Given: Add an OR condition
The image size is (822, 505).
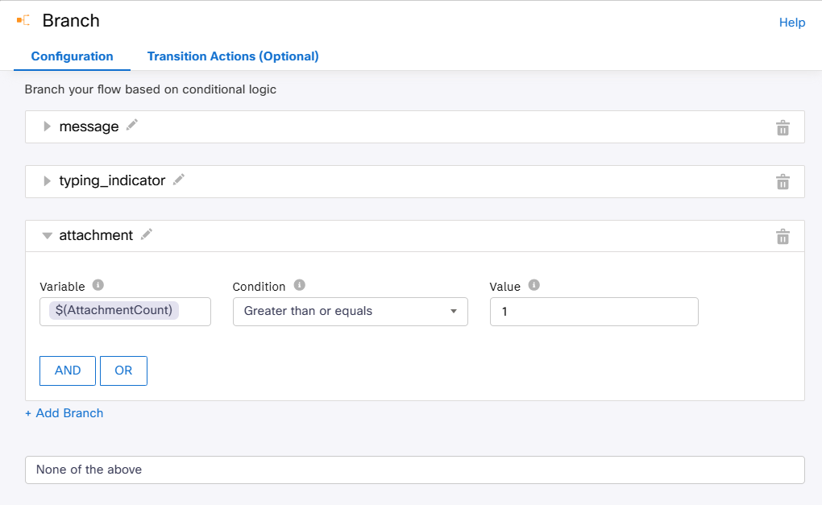Looking at the screenshot, I should [123, 370].
